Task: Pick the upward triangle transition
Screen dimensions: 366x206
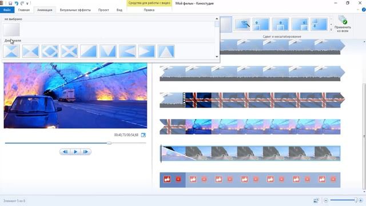Action: click(x=166, y=51)
